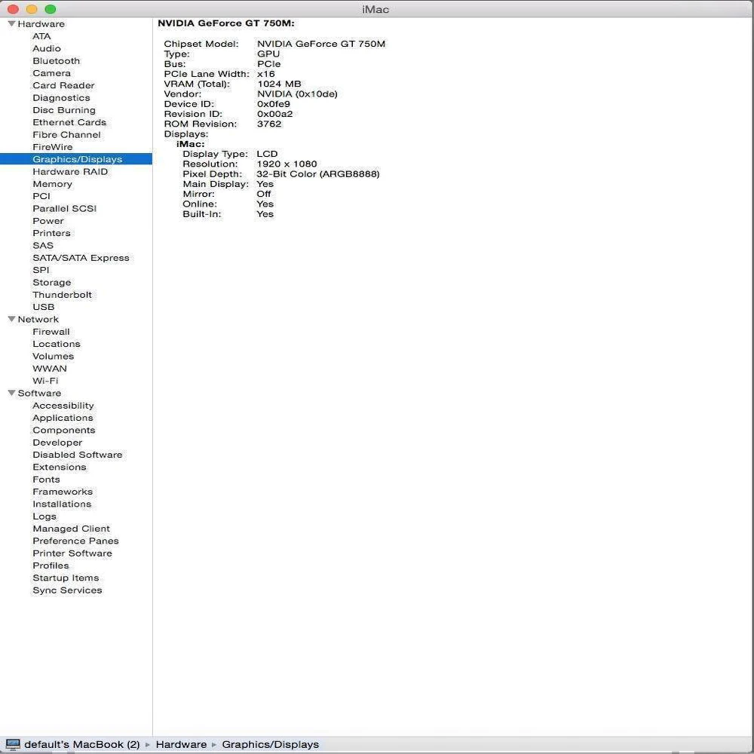
Task: Select Disabled Software entry
Action: click(78, 455)
